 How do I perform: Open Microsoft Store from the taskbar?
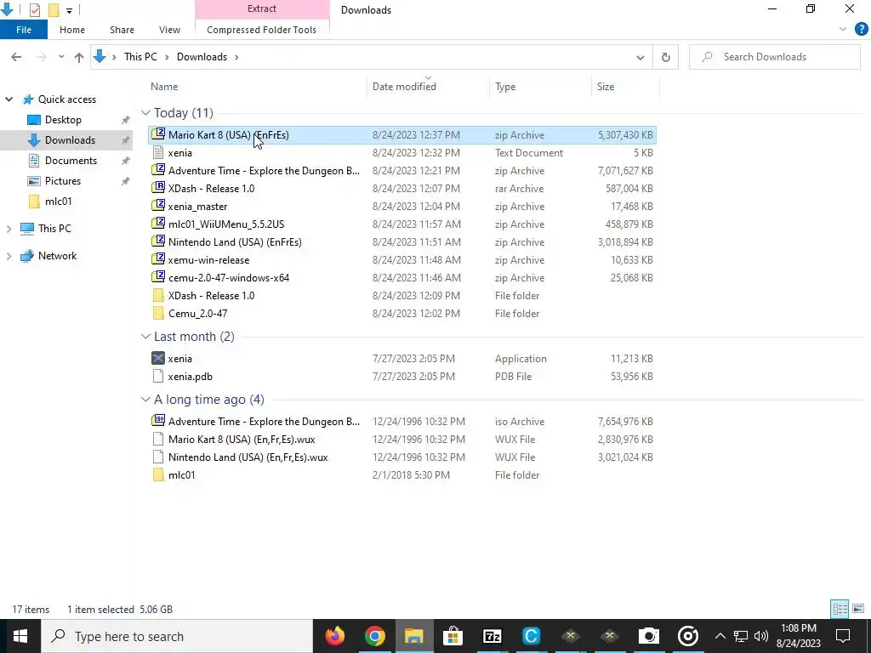point(453,636)
